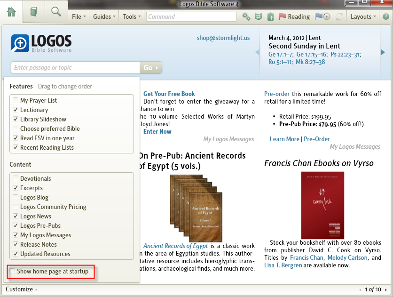Open the clipboard with cross icon
The height and width of the screenshot is (297, 393).
(x=270, y=17)
